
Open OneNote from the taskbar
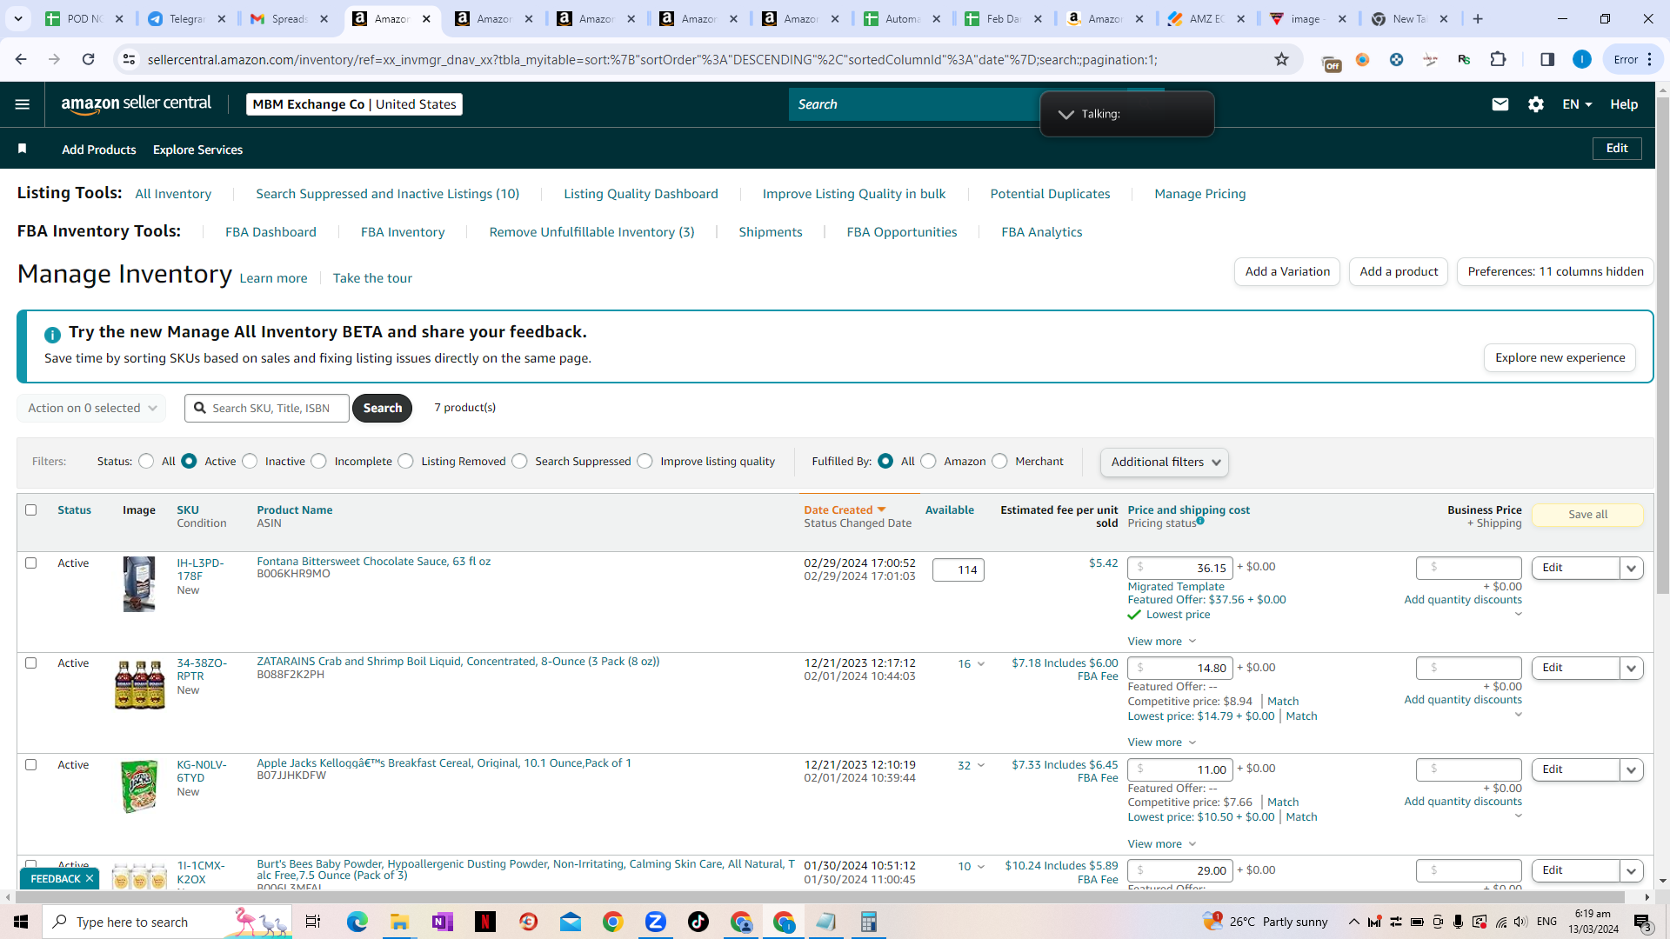(442, 922)
